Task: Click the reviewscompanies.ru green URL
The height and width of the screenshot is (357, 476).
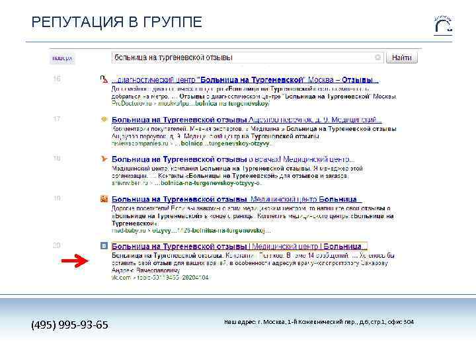Action: tap(192, 143)
